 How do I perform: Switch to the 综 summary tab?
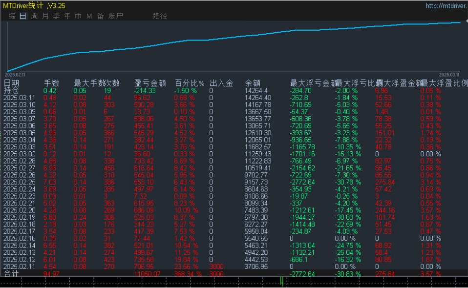12,16
